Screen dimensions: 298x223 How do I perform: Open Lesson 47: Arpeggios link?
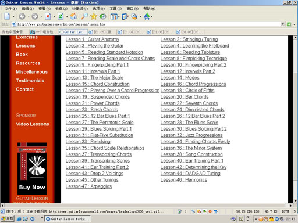pos(88,186)
